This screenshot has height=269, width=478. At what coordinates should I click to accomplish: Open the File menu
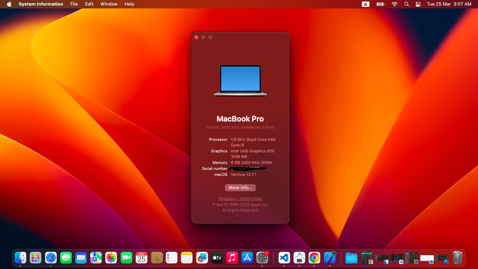click(x=74, y=4)
